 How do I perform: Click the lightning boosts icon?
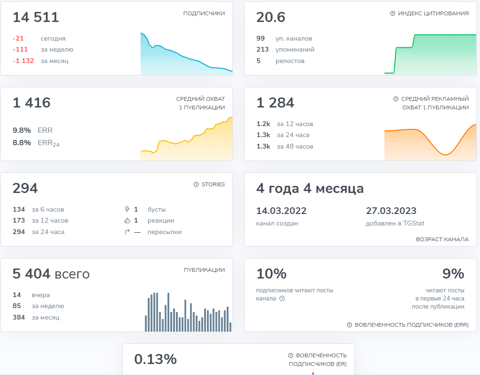[x=127, y=209]
